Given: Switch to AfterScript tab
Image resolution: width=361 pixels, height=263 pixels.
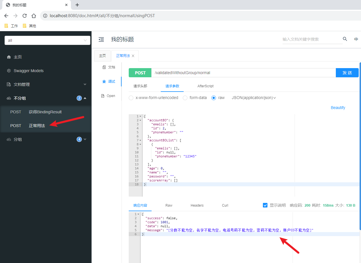Looking at the screenshot, I should 205,86.
